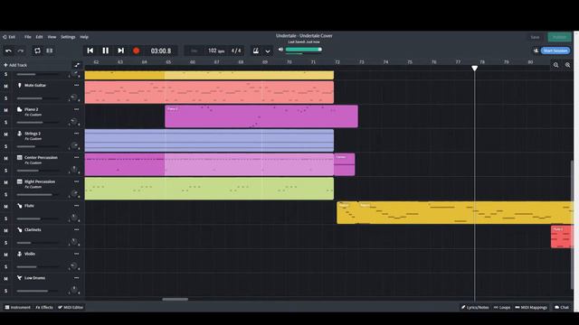Screen dimensions: 579x325
Task: Start recording with the red button
Action: click(x=137, y=51)
